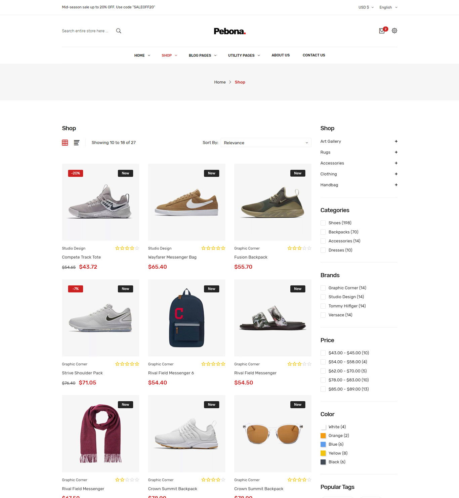The height and width of the screenshot is (498, 459).
Task: Open the USD $ currency dropdown
Action: pos(366,7)
